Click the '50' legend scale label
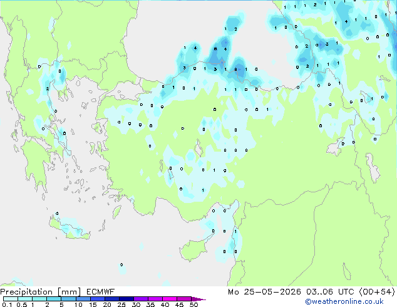The height and width of the screenshot is (307, 397). tap(193, 304)
